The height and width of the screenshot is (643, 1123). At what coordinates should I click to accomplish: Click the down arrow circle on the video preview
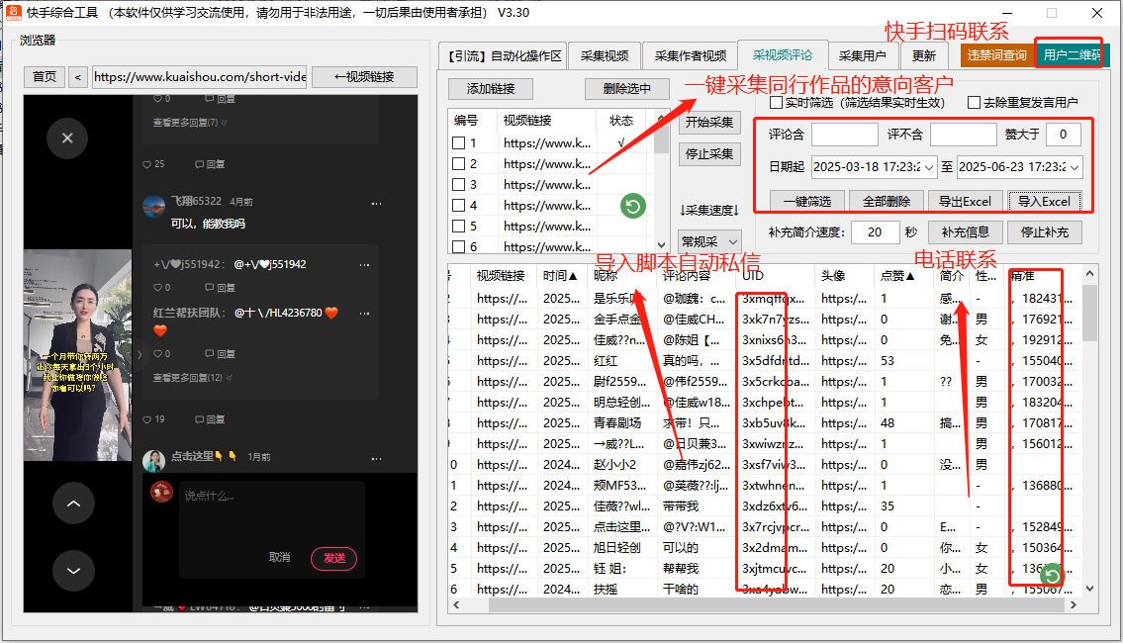(73, 571)
